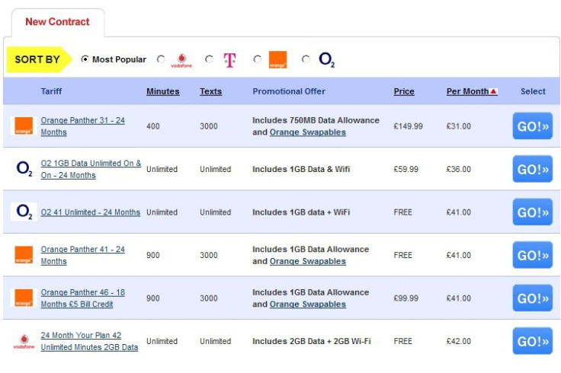The height and width of the screenshot is (373, 561).
Task: Click the Vodafone logo in the sort bar
Action: (x=181, y=60)
